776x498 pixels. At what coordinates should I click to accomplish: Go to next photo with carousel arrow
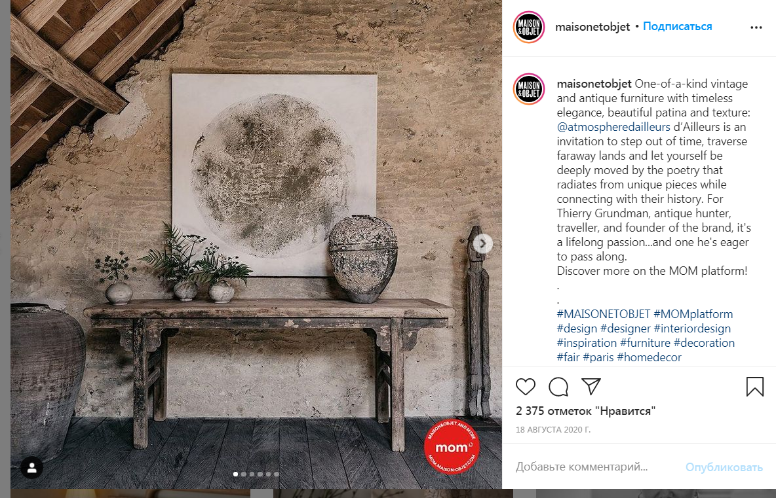482,243
